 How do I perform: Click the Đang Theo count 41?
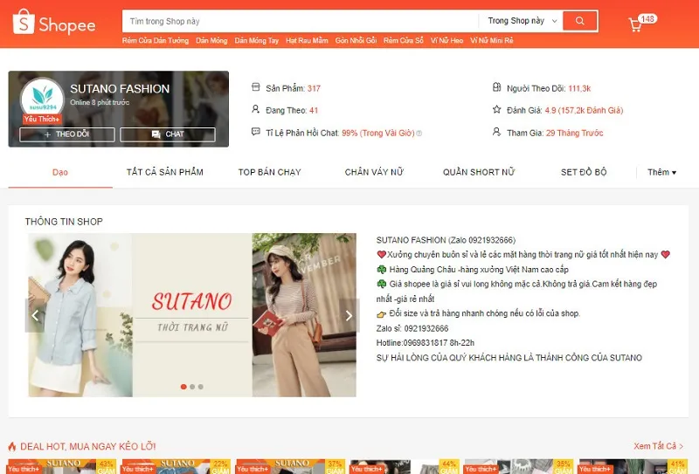click(314, 110)
